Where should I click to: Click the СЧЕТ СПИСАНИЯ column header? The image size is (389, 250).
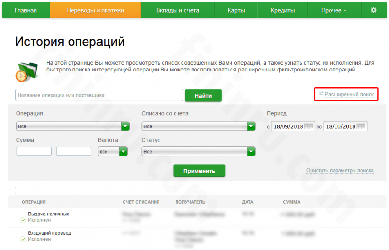141,202
